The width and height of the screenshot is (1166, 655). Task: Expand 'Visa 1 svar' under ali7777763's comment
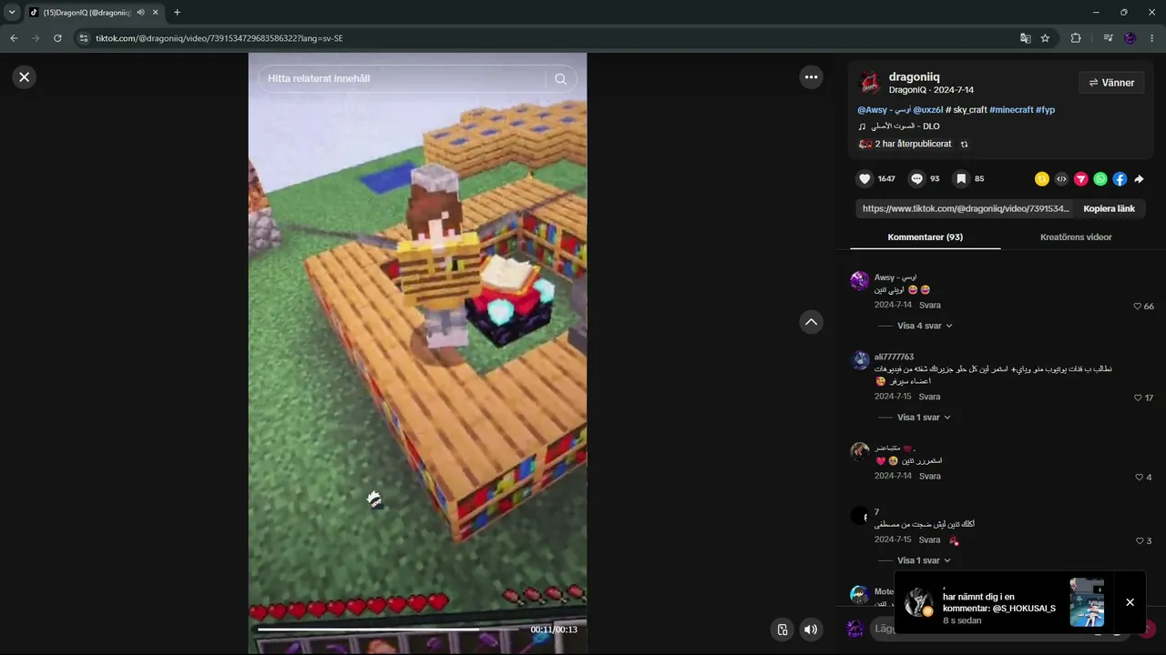pyautogui.click(x=924, y=418)
